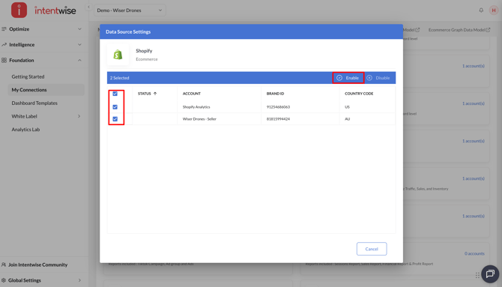The width and height of the screenshot is (502, 287).
Task: Click the Join Intentwise Community person icon
Action: (4, 265)
